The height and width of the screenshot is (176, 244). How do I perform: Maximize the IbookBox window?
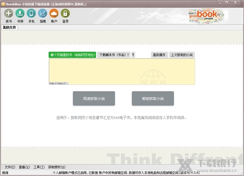[x=227, y=2]
